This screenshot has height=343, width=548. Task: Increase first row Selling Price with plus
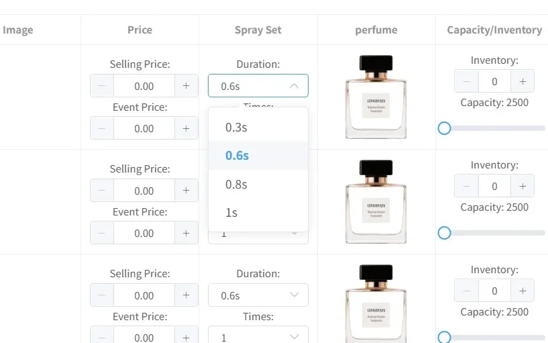coord(186,86)
